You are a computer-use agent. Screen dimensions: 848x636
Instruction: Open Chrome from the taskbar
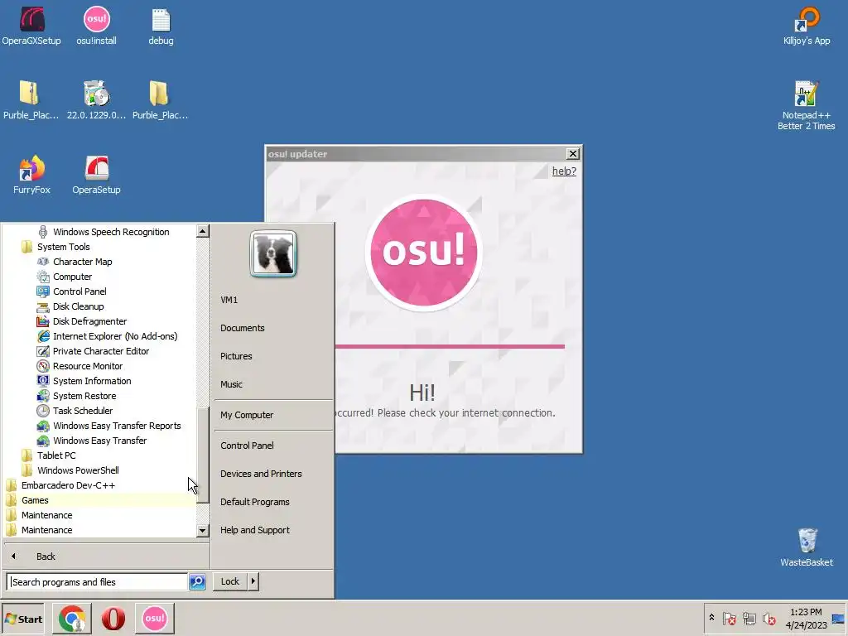point(73,619)
